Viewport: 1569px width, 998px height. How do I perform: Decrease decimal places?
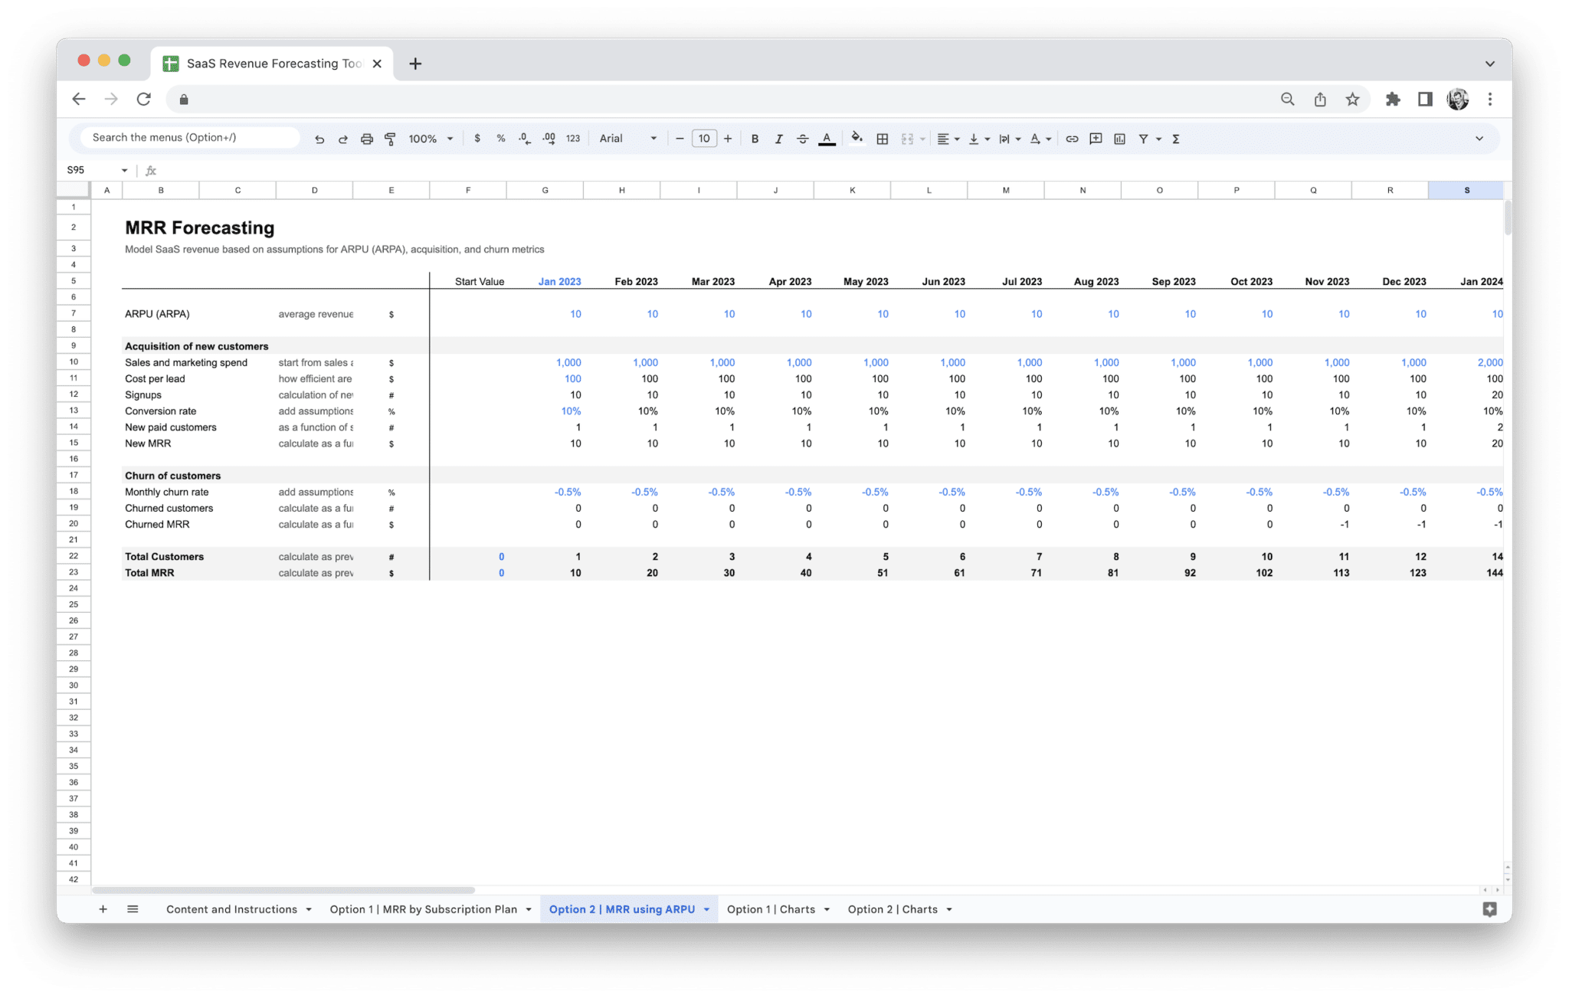point(524,139)
